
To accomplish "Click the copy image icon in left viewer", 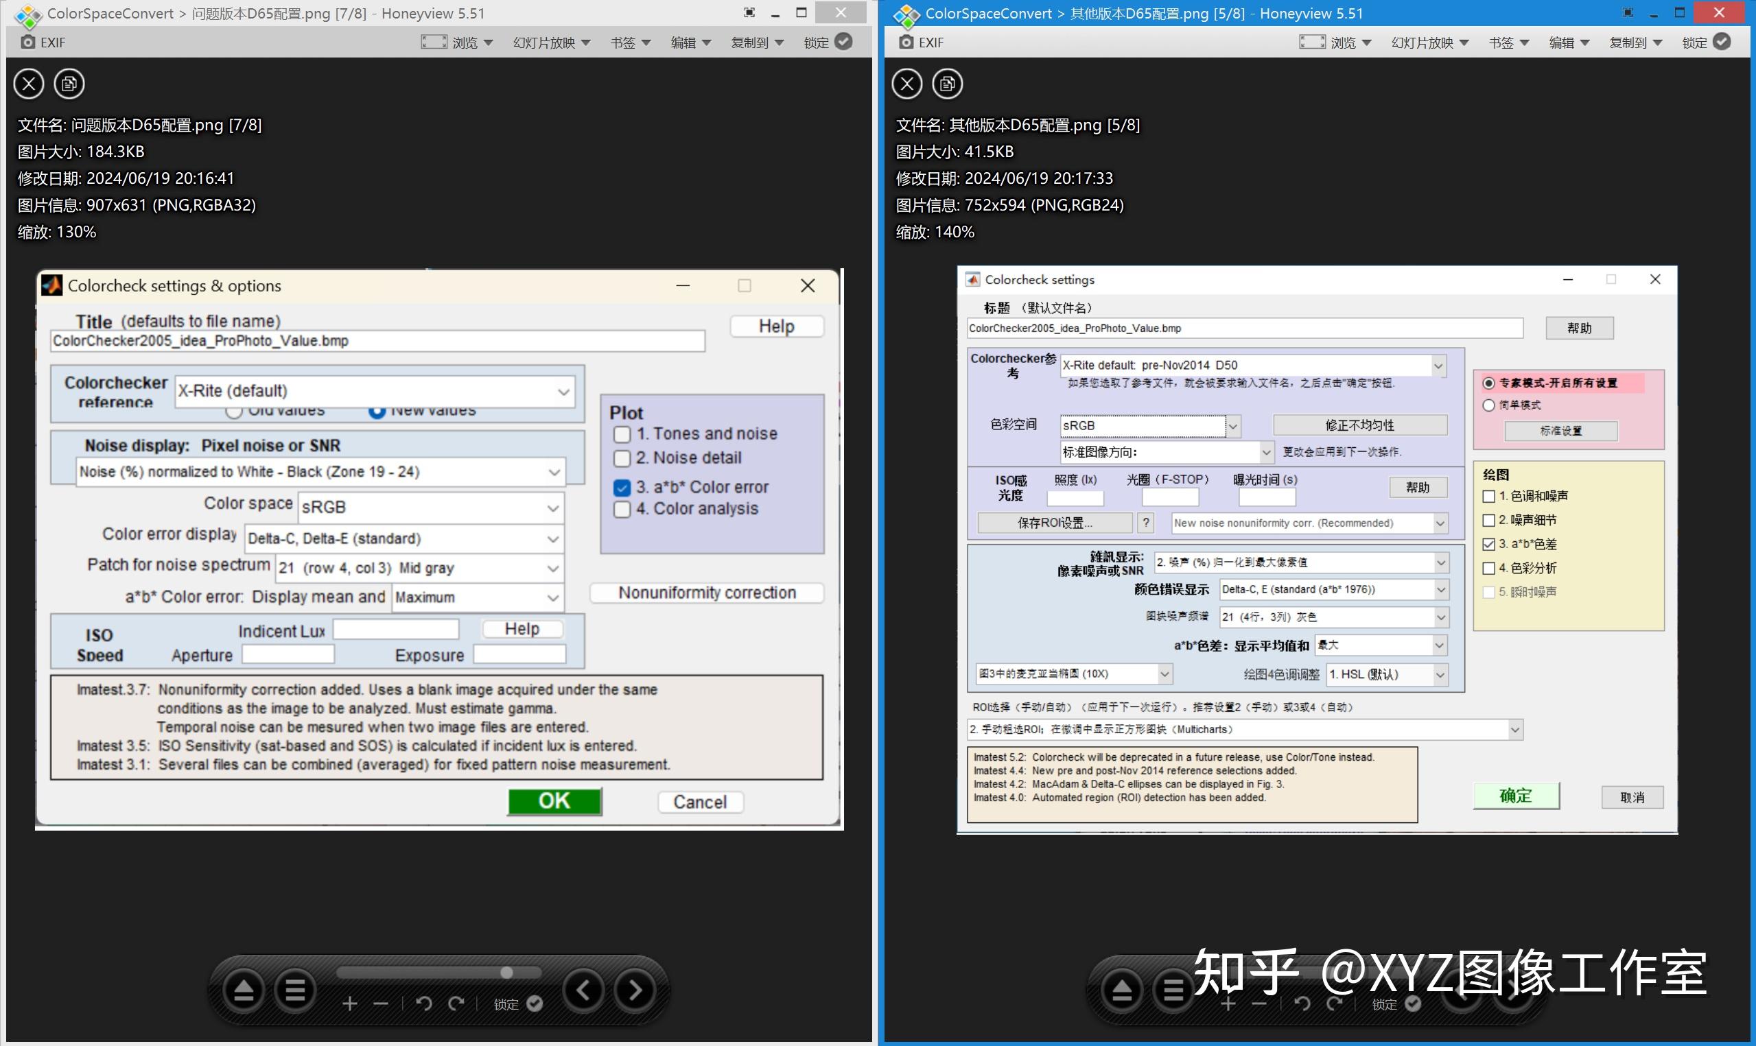I will [69, 84].
